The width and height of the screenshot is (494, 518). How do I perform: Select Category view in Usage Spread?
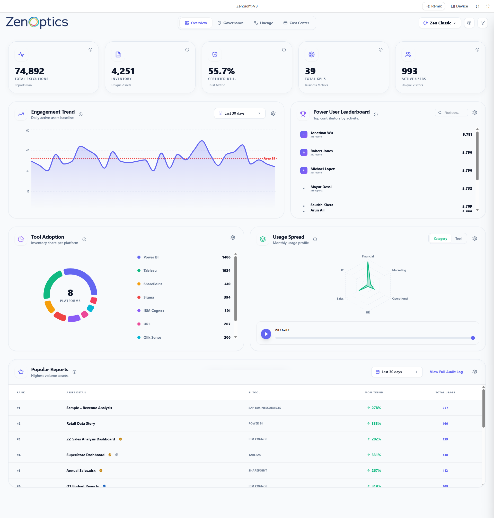440,238
